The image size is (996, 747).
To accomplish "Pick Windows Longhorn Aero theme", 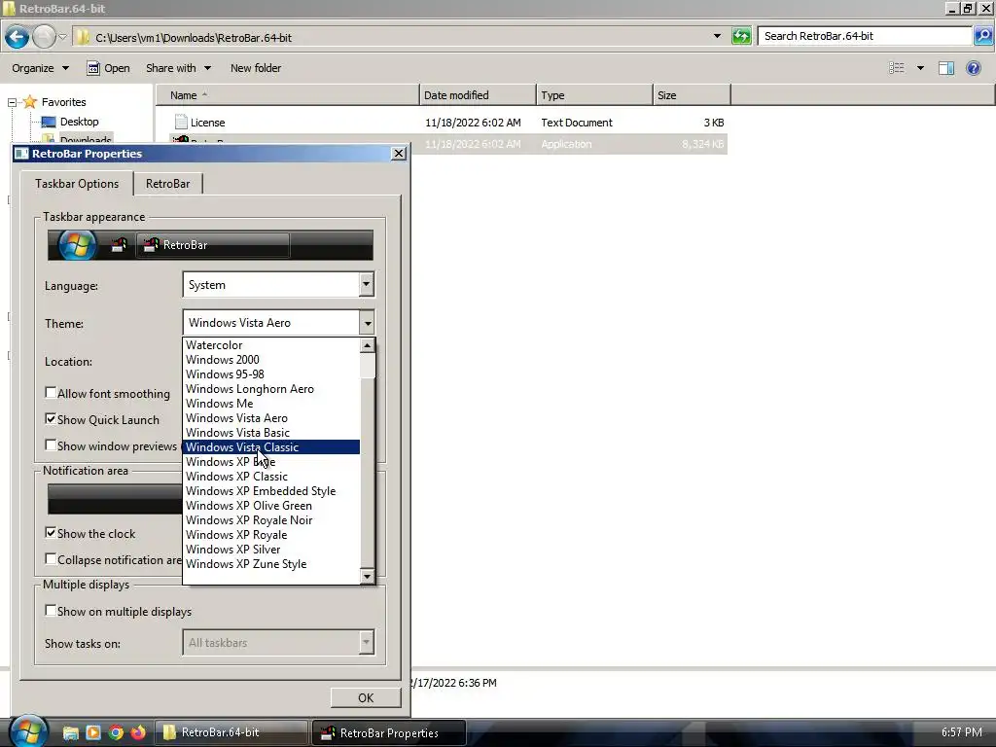I will click(271, 389).
